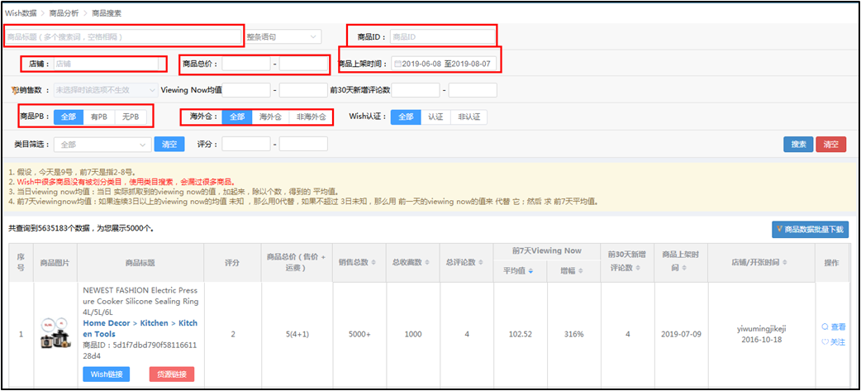Sort by 平均值 viewing now column
This screenshot has height=391, width=861.
(x=530, y=270)
